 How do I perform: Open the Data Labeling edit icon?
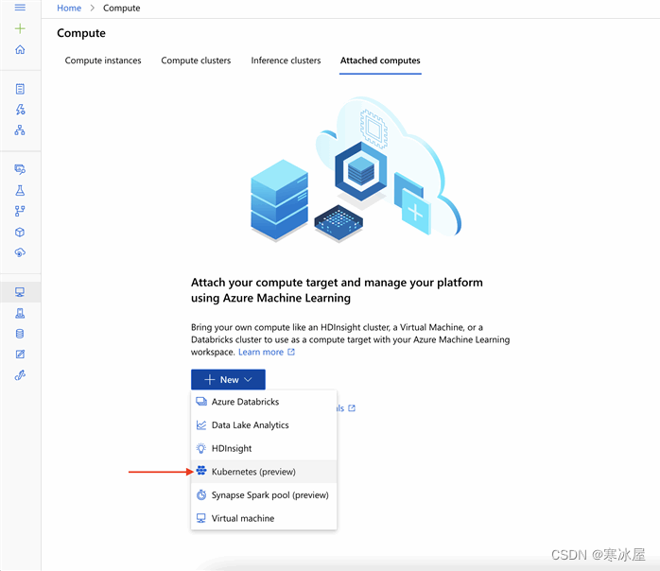click(20, 355)
